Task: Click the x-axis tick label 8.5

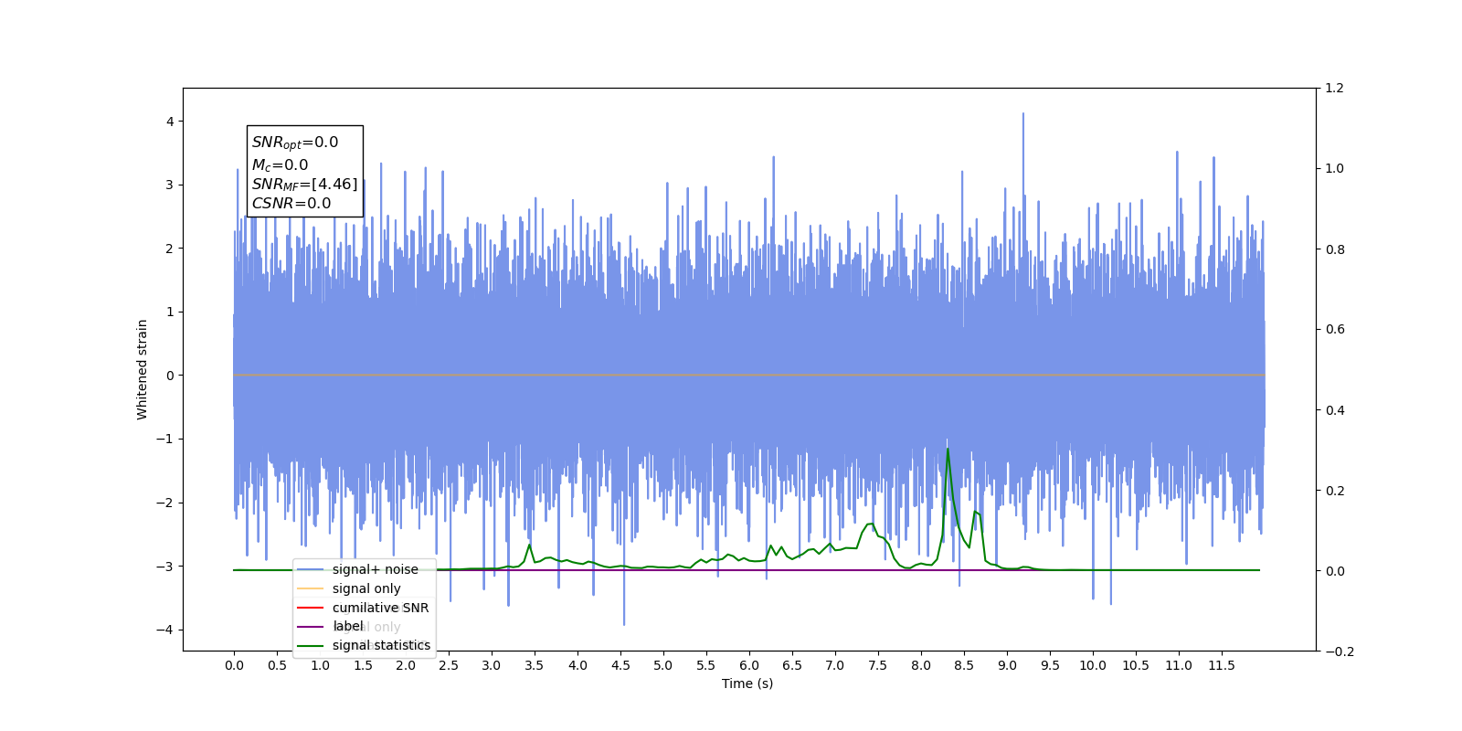Action: [x=964, y=665]
